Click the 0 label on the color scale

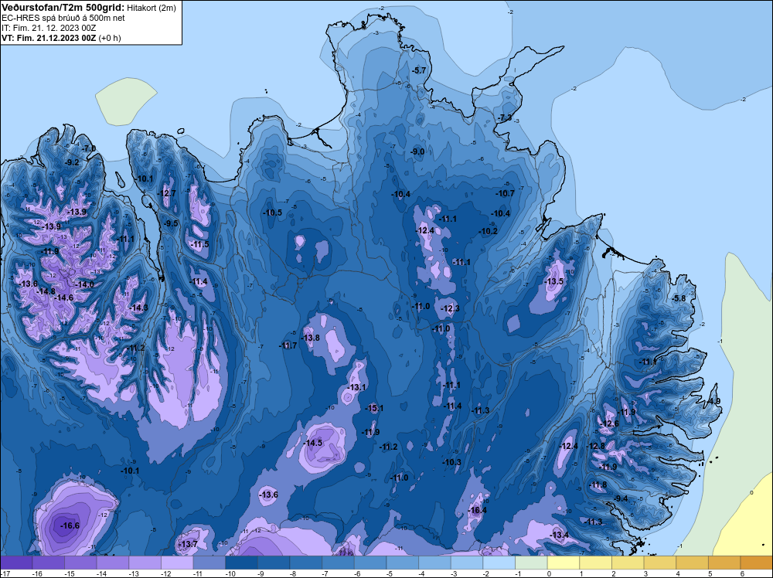point(549,573)
